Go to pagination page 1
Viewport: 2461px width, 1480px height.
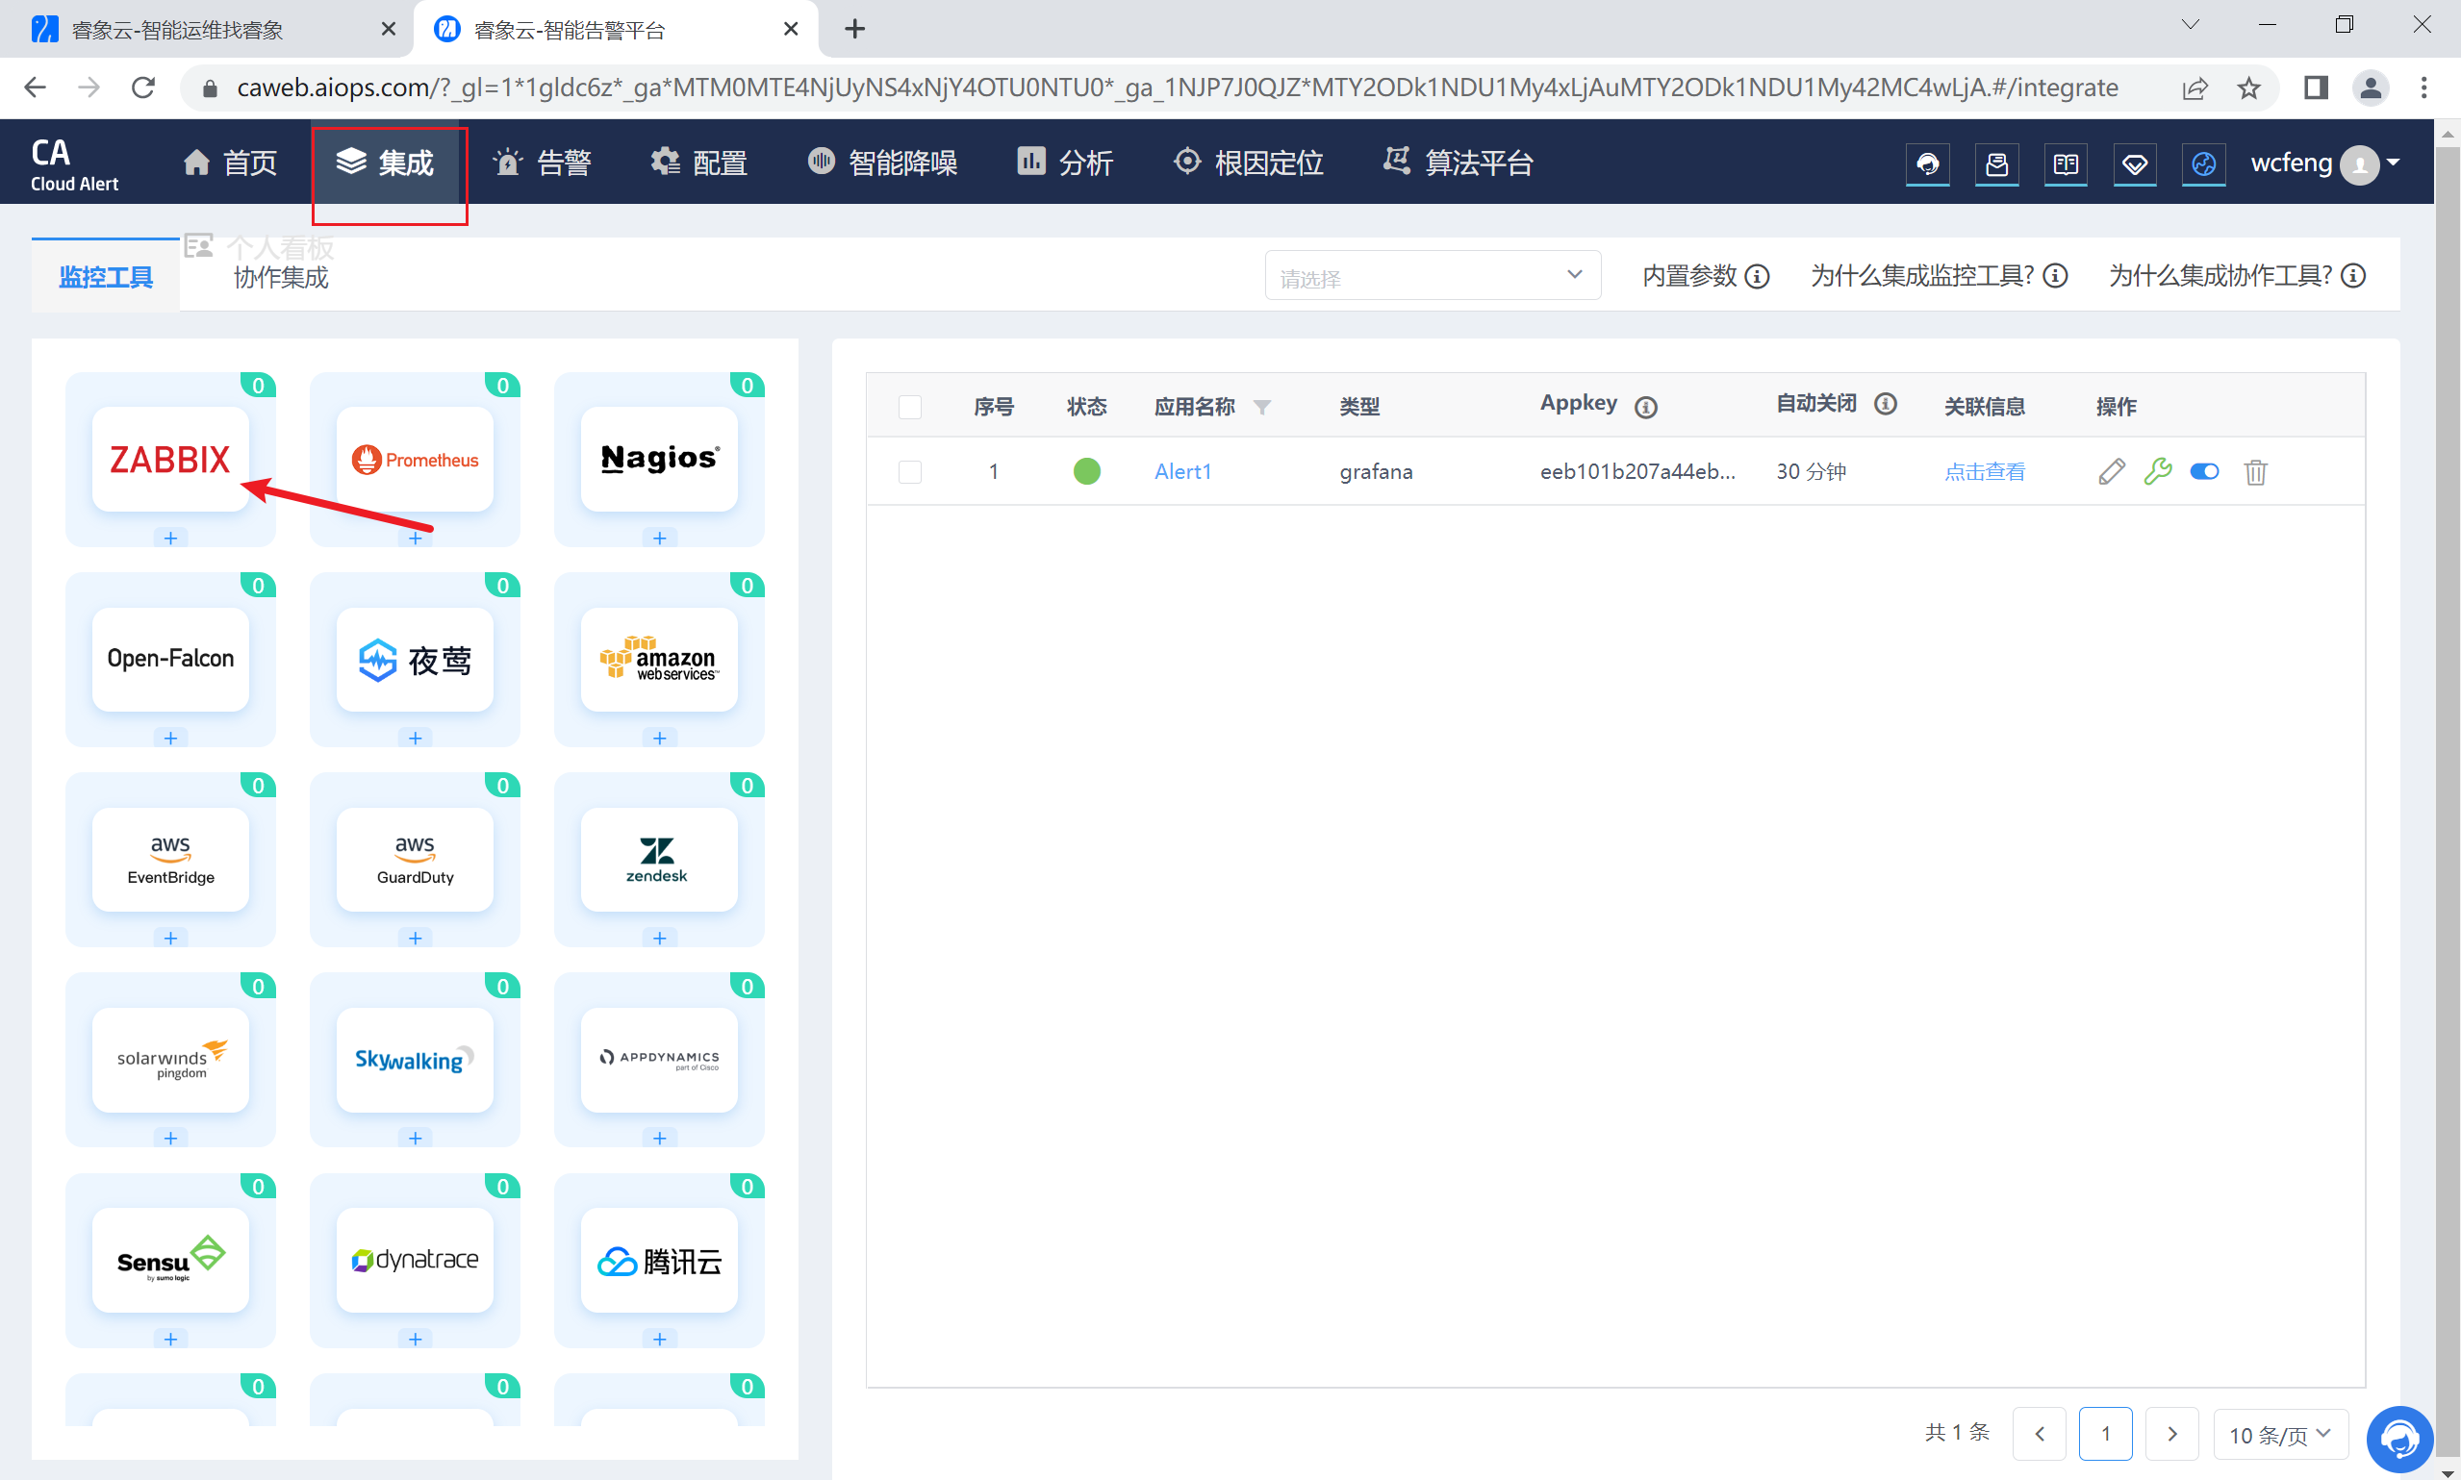click(x=2105, y=1434)
